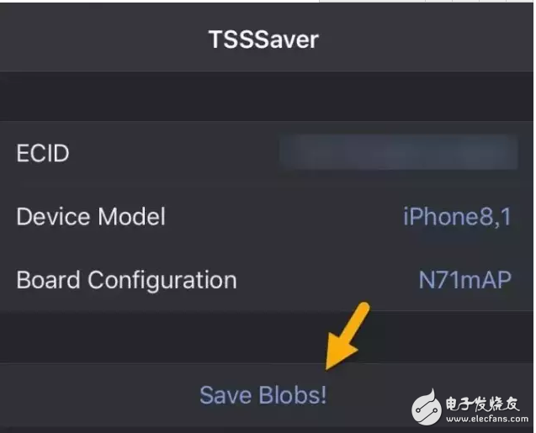Image resolution: width=536 pixels, height=433 pixels.
Task: Click the orange arrow annotation
Action: [347, 335]
